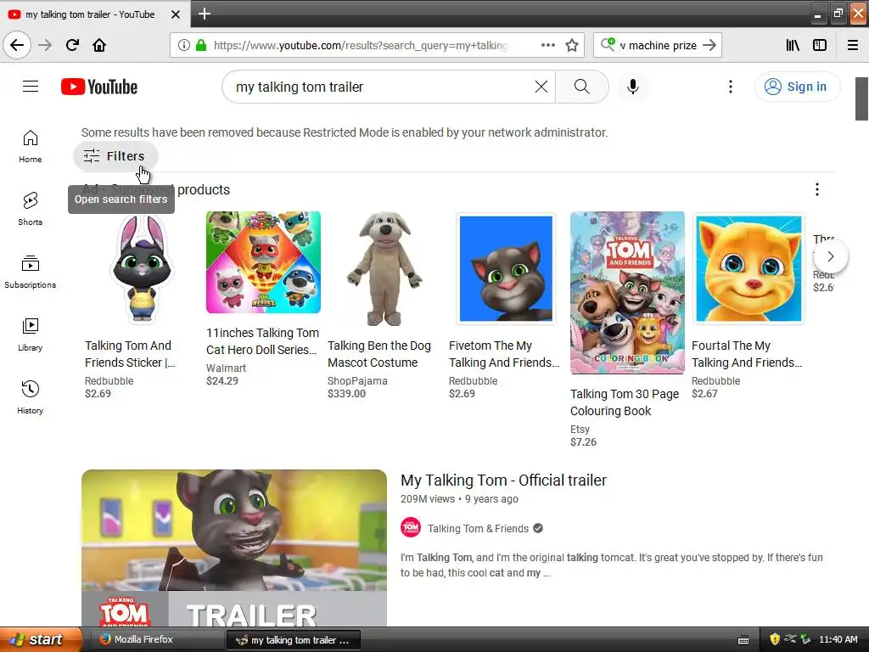This screenshot has height=652, width=869.
Task: Click the ShopPajama seller label
Action: [x=357, y=381]
